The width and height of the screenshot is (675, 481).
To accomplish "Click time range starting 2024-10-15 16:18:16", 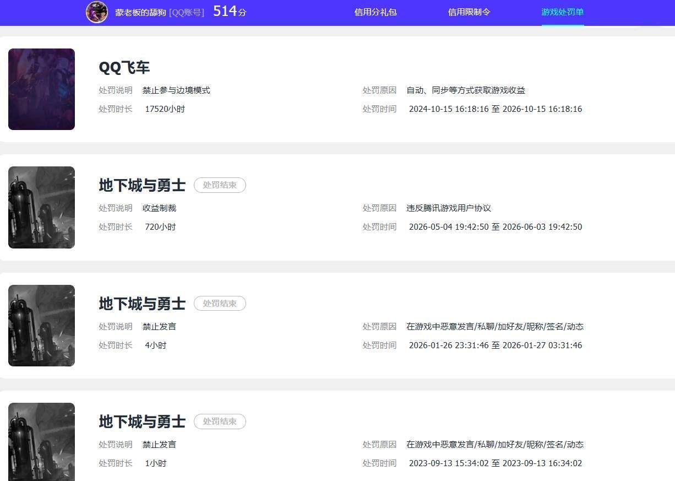I will point(496,109).
